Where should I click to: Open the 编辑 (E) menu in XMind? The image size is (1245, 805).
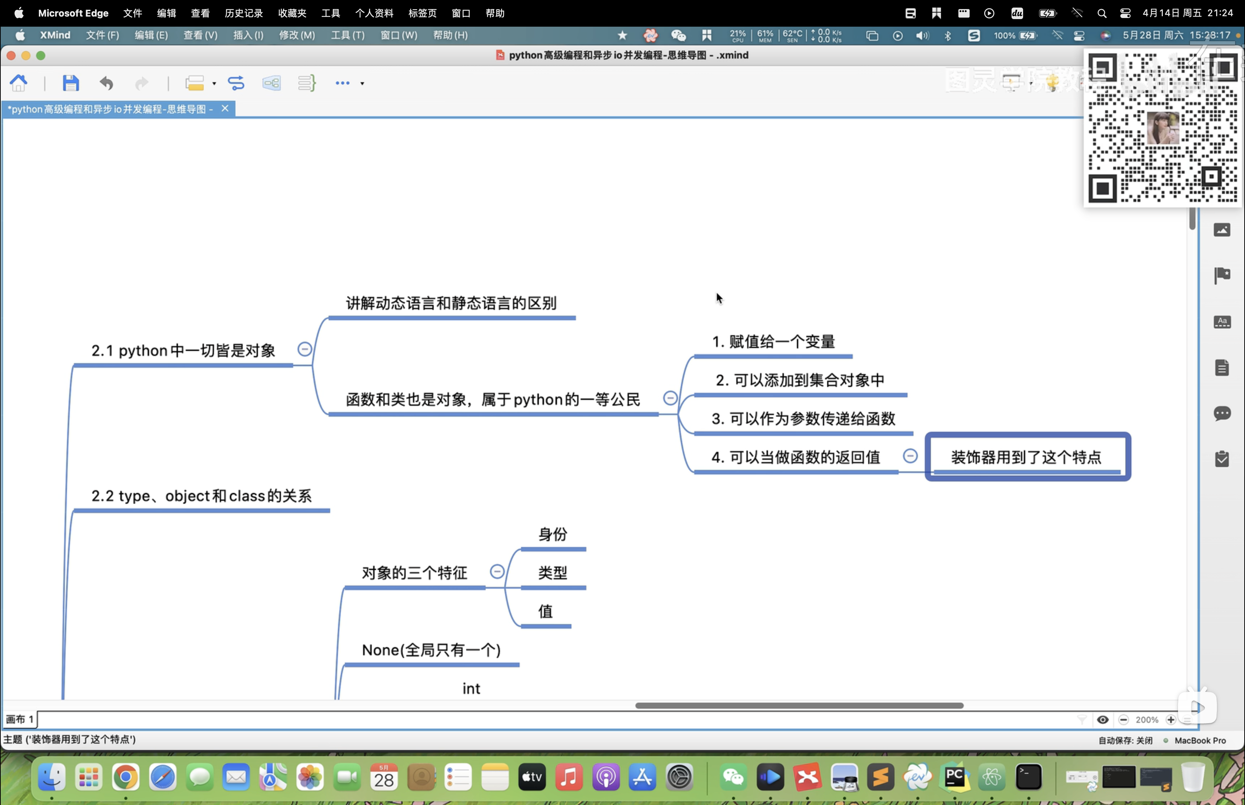coord(152,35)
